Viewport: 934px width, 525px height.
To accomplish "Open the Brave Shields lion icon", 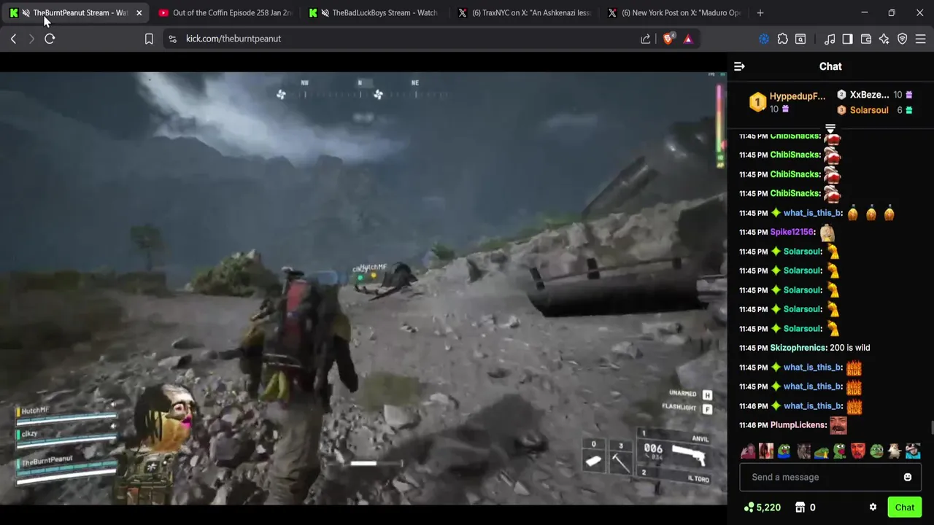I will pyautogui.click(x=668, y=39).
